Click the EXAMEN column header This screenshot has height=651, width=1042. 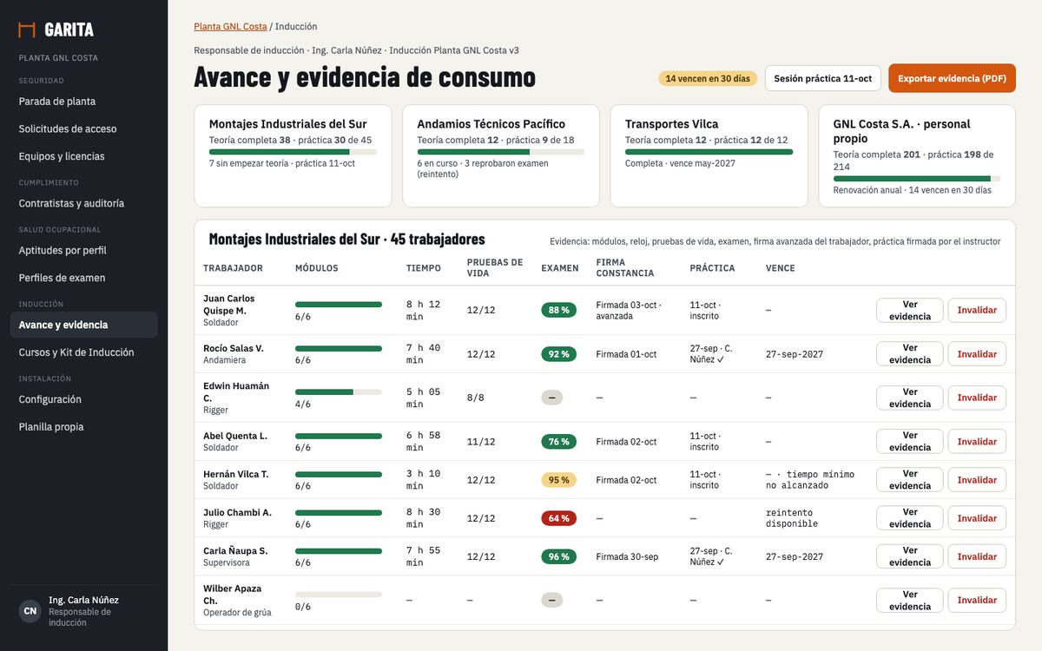560,268
